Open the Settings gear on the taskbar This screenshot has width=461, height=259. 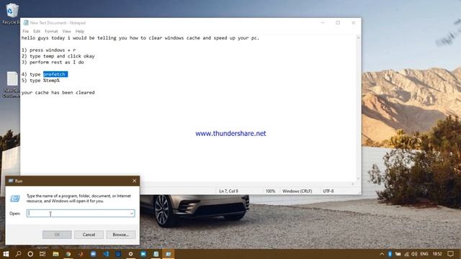[131, 254]
